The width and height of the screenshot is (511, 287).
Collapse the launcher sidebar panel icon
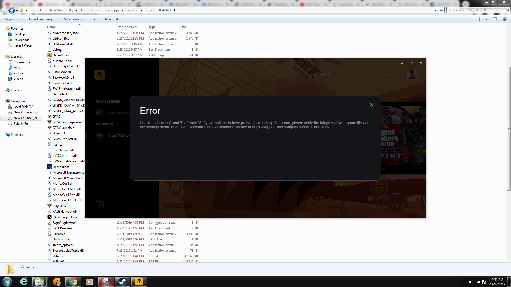coord(99,205)
